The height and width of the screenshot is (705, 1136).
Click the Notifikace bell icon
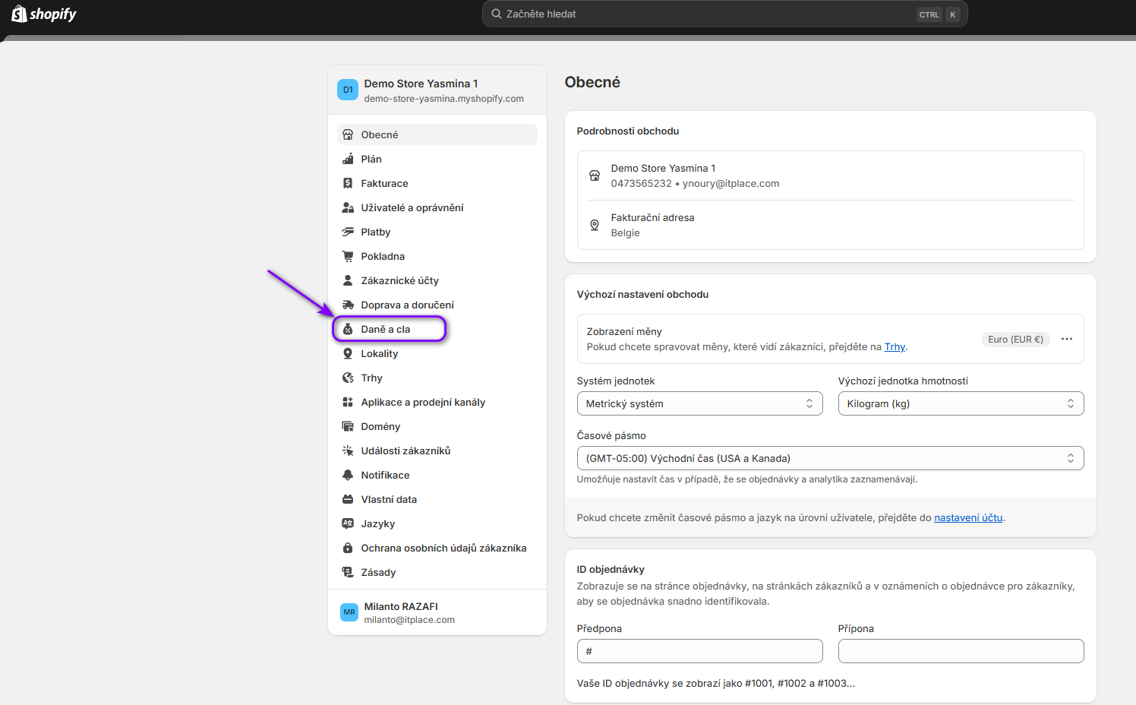pos(348,475)
